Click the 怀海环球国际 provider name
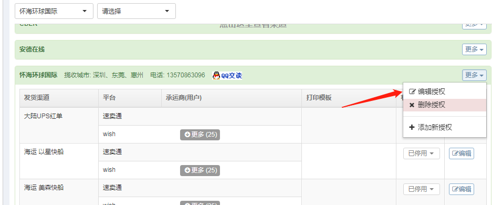 coord(38,75)
